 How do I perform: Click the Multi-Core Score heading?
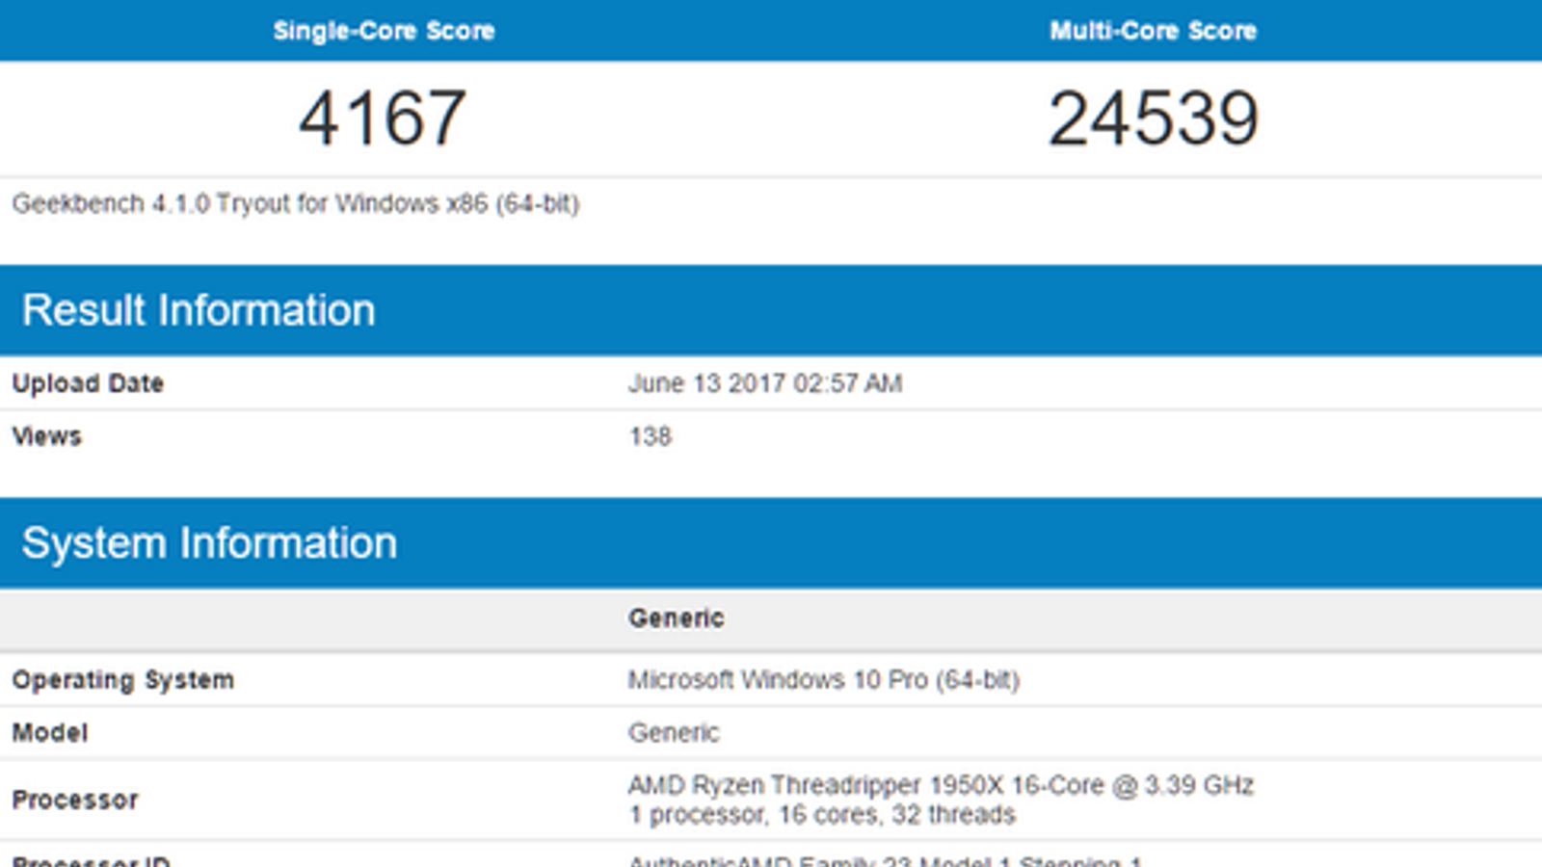tap(1153, 31)
